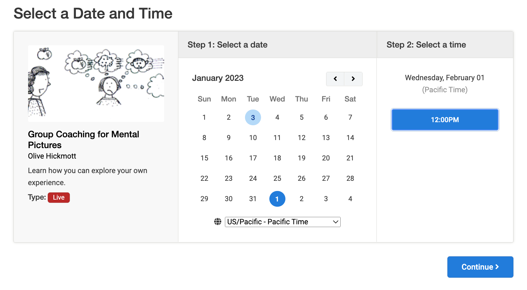
Task: Click the January 2023 month heading
Action: (218, 78)
